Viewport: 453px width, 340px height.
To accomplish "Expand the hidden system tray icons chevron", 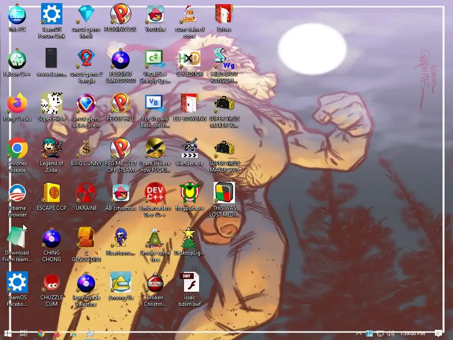I will (x=358, y=333).
